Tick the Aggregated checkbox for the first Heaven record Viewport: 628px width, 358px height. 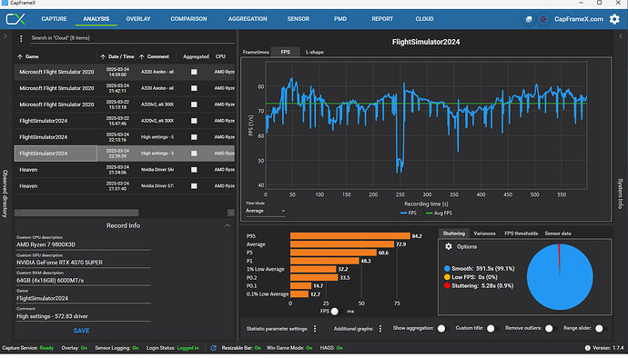[194, 170]
